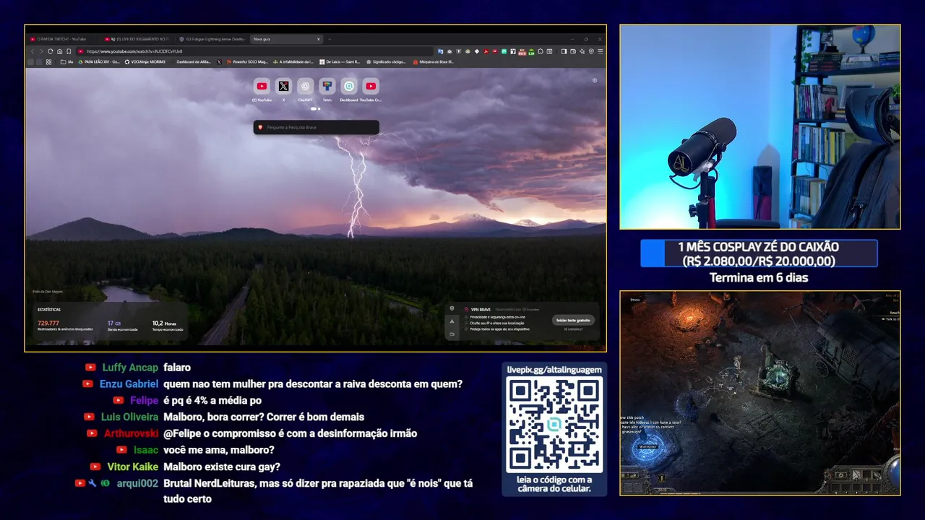Click username 'Vitor Kaike' in chat
Image resolution: width=925 pixels, height=520 pixels.
pyautogui.click(x=133, y=467)
